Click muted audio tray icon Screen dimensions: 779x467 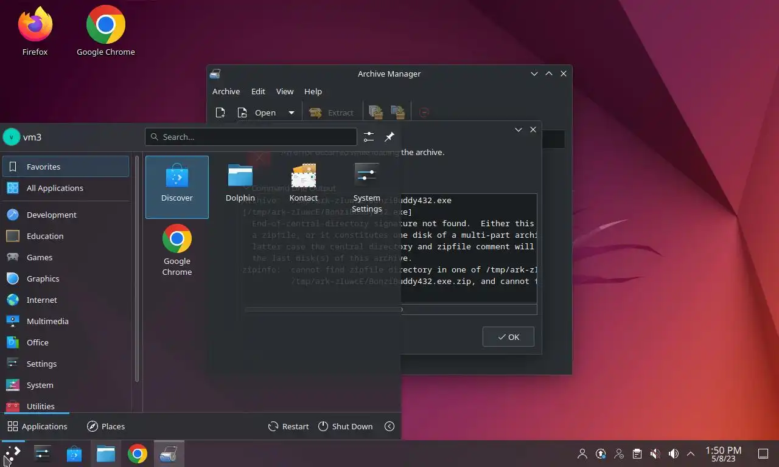pos(655,454)
